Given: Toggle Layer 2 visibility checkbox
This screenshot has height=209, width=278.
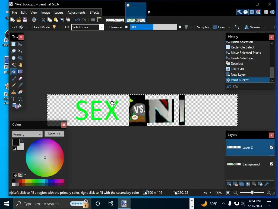Looking at the screenshot, I should (271, 147).
